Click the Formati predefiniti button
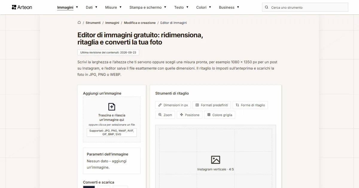359x188 pixels. tap(212, 105)
